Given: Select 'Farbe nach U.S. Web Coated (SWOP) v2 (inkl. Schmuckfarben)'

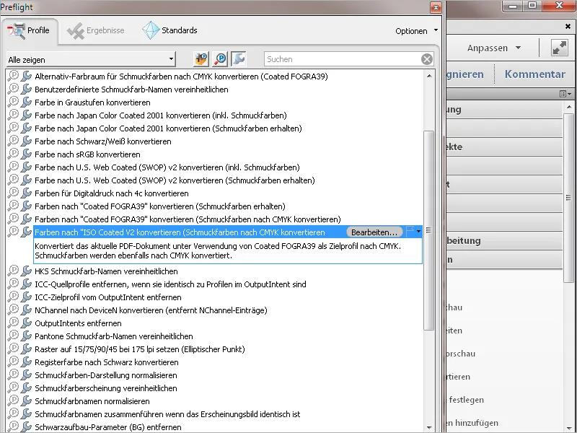Looking at the screenshot, I should click(167, 167).
